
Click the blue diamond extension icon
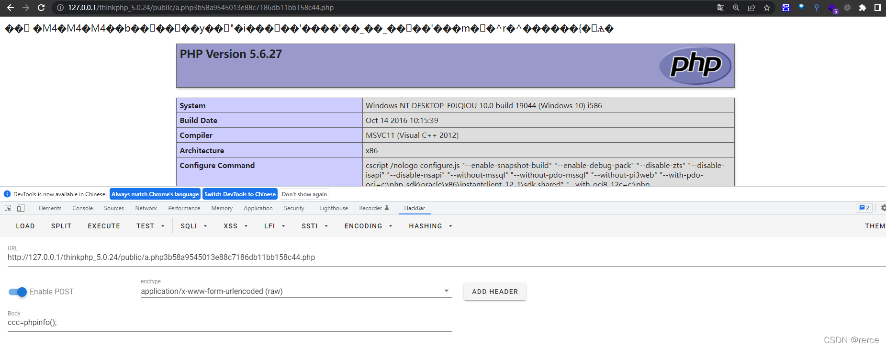801,8
